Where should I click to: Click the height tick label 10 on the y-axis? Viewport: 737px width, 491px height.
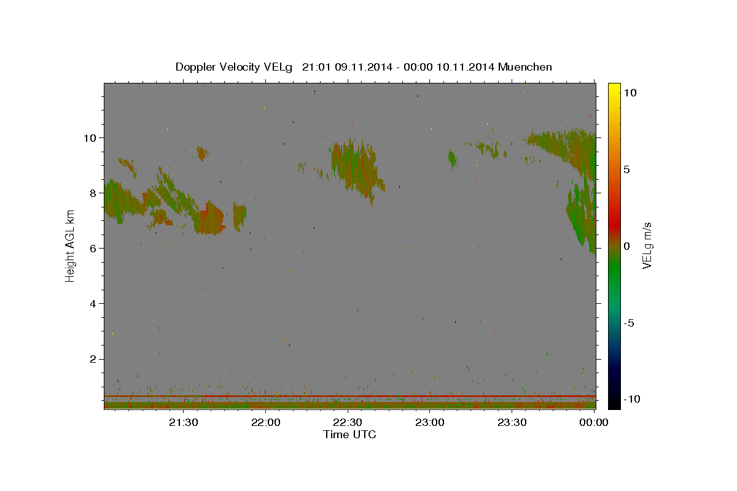tap(90, 137)
